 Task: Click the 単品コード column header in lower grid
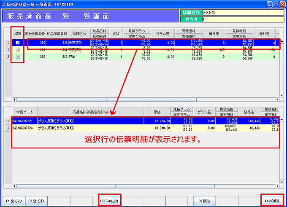point(24,112)
